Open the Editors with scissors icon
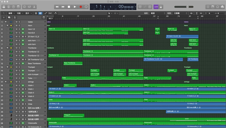The image size is (226, 128). [34, 7]
